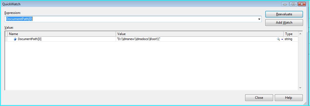Image resolution: width=310 pixels, height=106 pixels.
Task: Select the DocumentPath[0] variable icon
Action: (15, 39)
